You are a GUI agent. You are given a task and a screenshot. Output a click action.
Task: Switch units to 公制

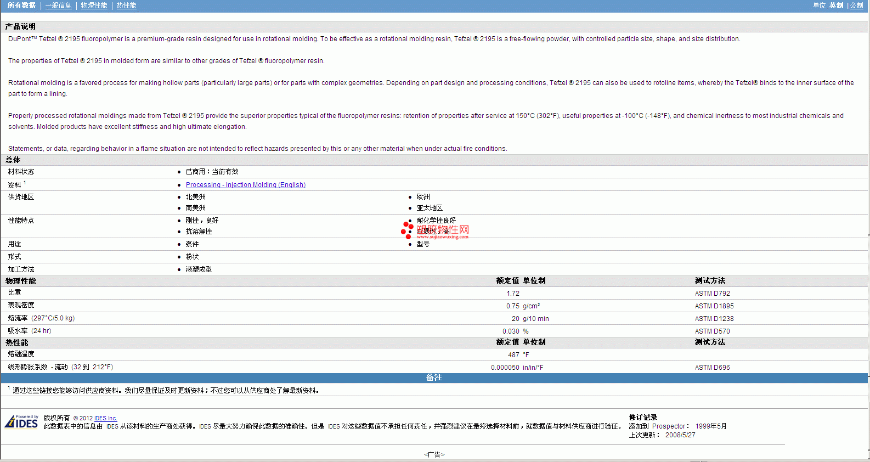tap(856, 5)
